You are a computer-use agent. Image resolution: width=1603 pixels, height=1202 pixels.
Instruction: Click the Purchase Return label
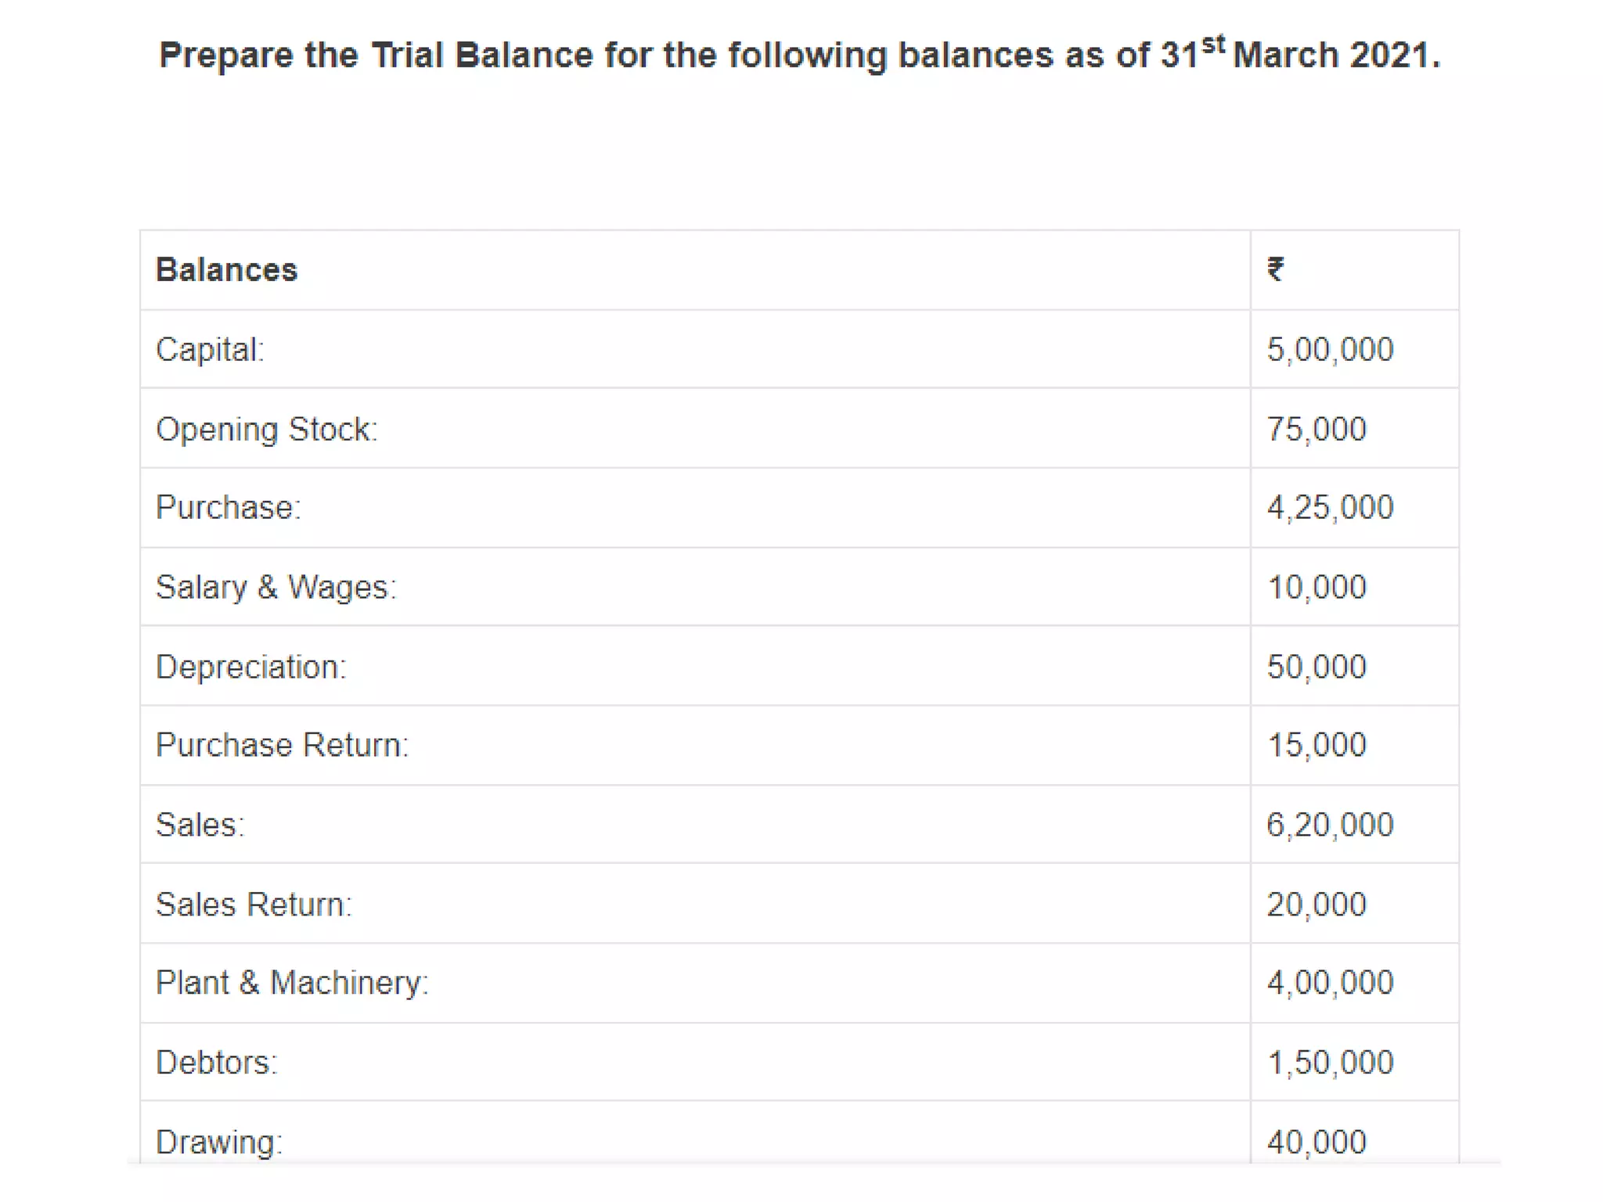tap(282, 746)
